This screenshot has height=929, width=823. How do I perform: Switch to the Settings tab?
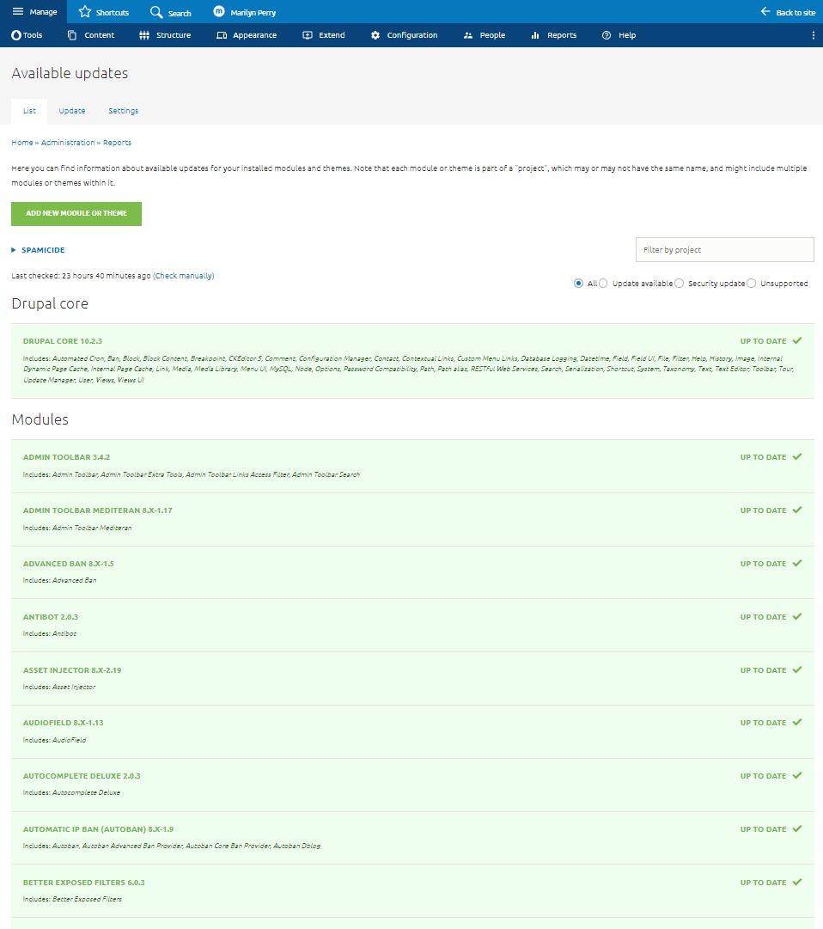(x=123, y=112)
